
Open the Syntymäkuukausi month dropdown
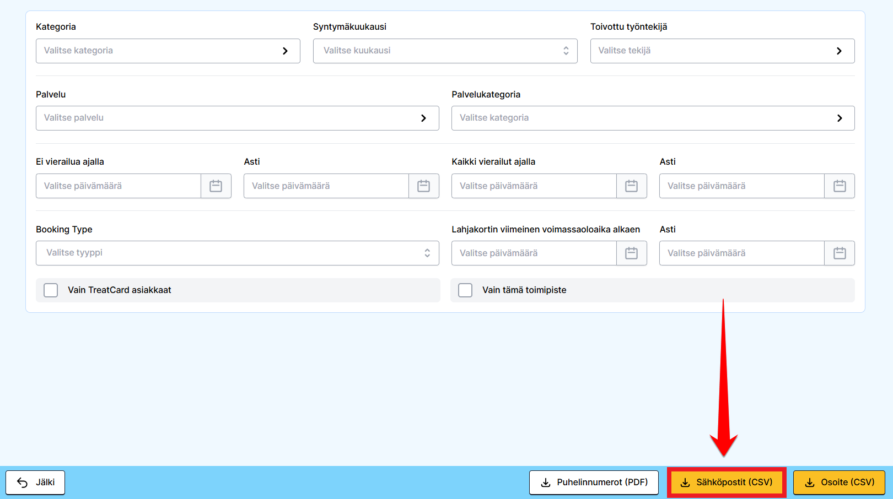[x=445, y=51]
